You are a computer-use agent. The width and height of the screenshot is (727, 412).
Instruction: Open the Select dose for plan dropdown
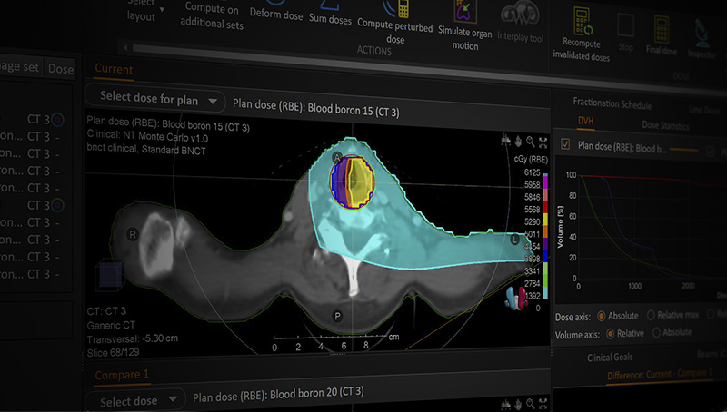154,100
